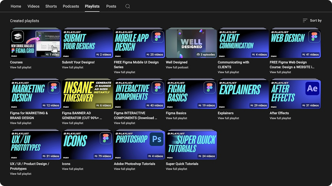Open the Client Communication playlist thumbnail
Viewport: 332px width, 186px height.
[243, 44]
